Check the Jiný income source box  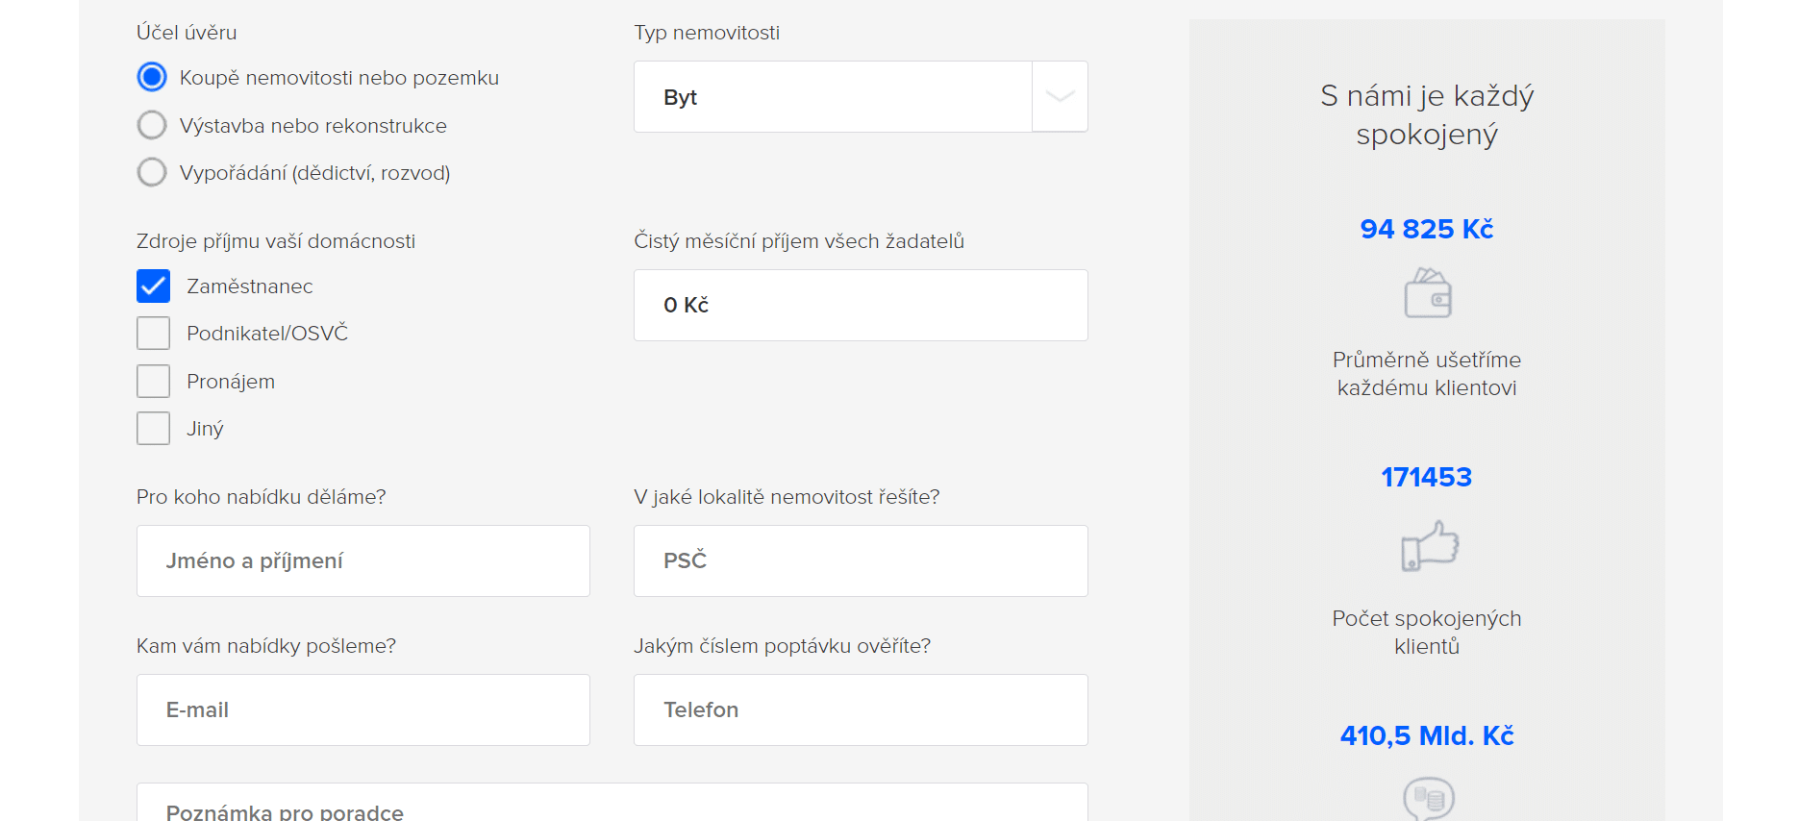coord(153,428)
